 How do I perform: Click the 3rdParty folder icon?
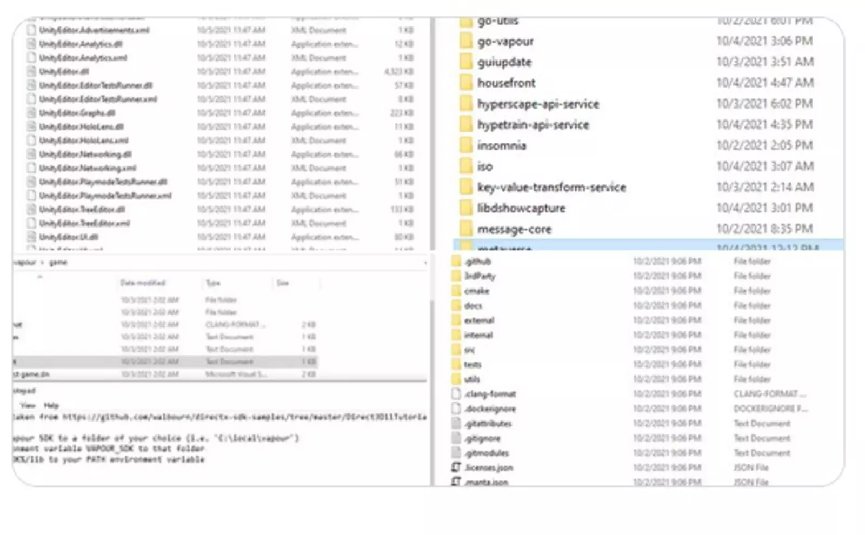click(456, 276)
